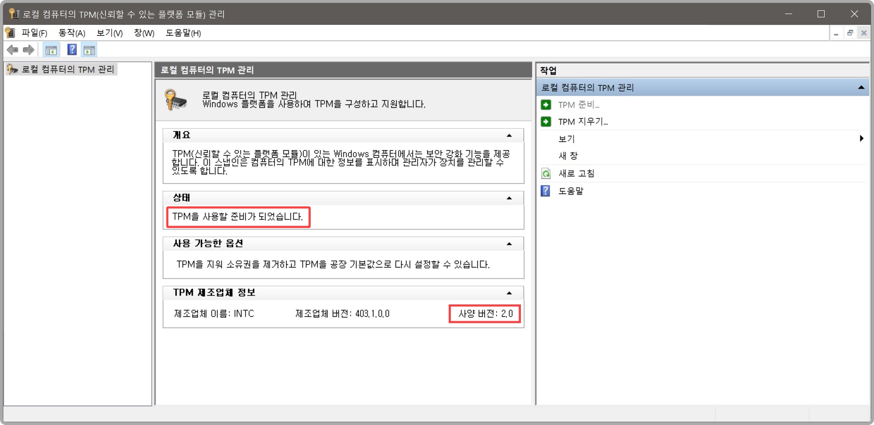Click the Back navigation arrow

[12, 49]
